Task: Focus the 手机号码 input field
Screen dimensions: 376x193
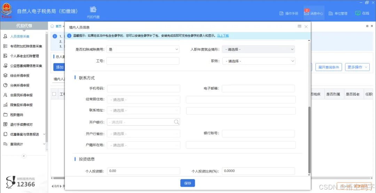Action: click(x=144, y=89)
